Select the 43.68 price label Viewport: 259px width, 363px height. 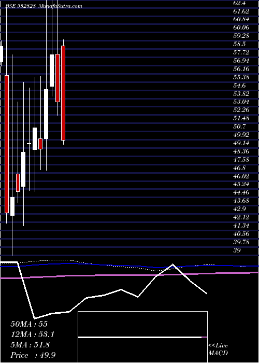click(x=241, y=201)
